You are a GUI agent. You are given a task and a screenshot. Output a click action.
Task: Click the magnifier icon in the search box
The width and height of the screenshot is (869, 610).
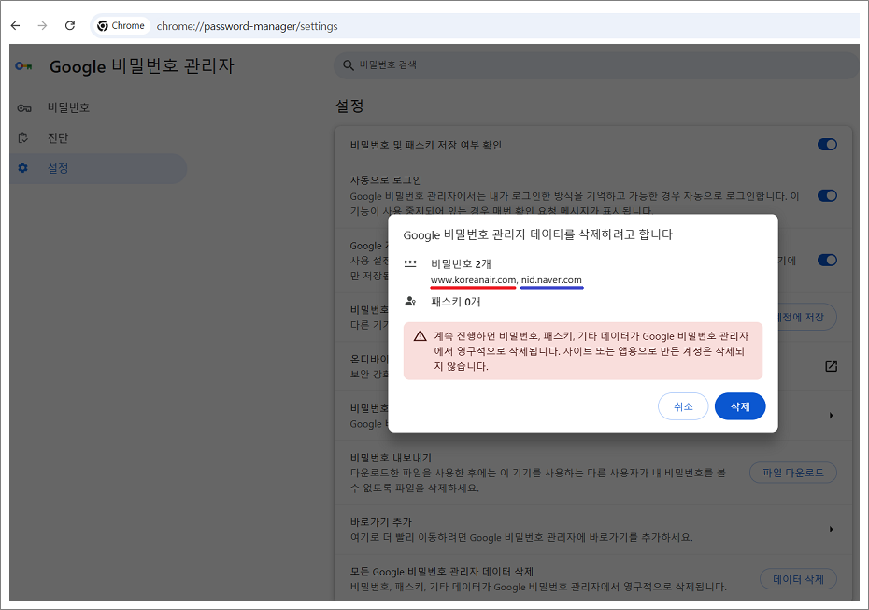[348, 65]
